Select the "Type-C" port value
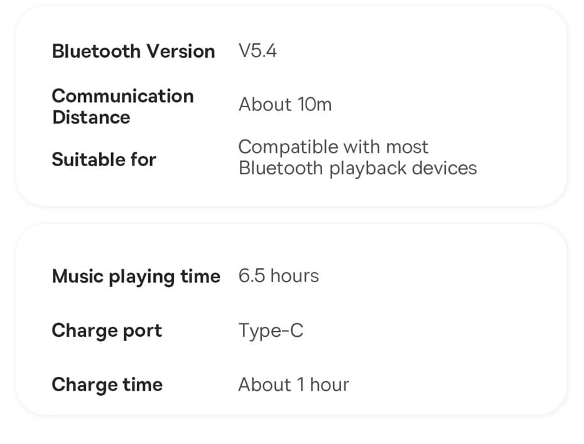This screenshot has height=444, width=584. pyautogui.click(x=271, y=330)
